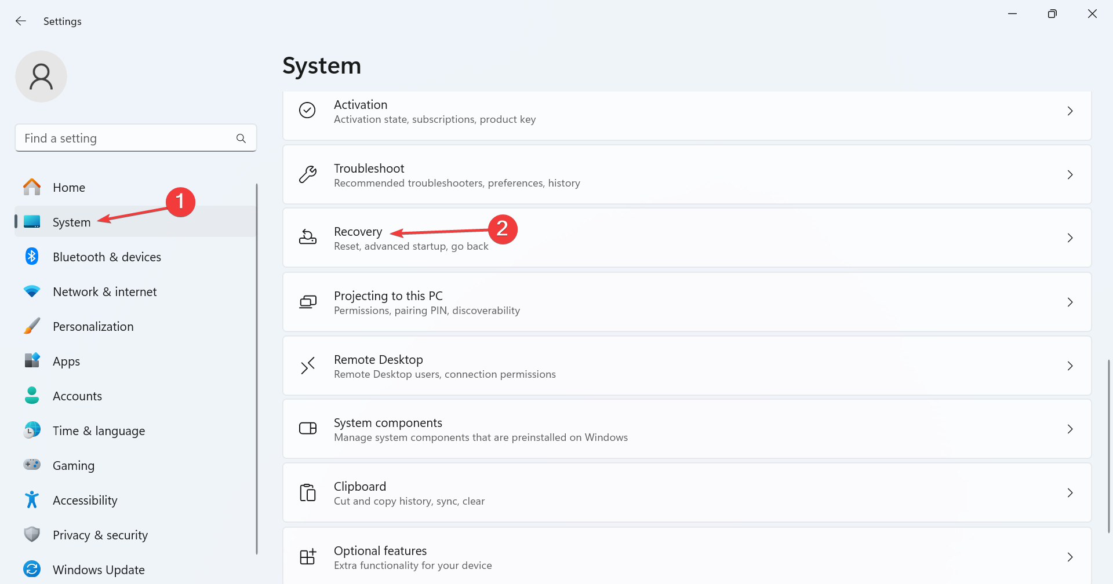Expand Activation with its chevron
1113x584 pixels.
pyautogui.click(x=1070, y=111)
